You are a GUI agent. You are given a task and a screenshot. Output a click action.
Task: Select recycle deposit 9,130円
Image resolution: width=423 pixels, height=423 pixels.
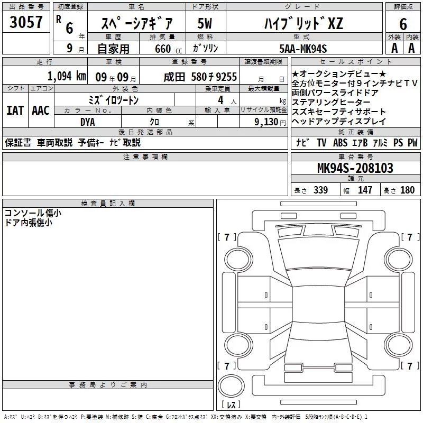(x=270, y=122)
